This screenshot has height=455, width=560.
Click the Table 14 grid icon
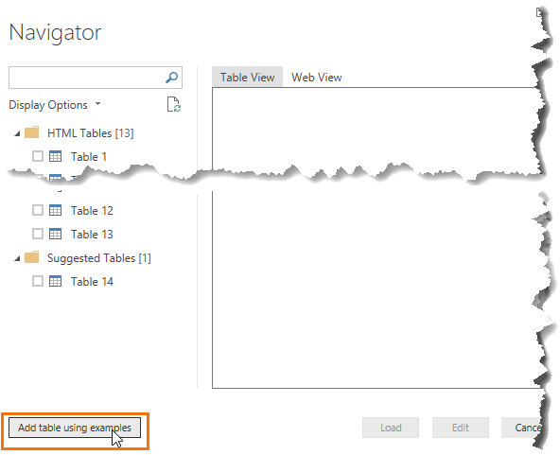click(56, 281)
